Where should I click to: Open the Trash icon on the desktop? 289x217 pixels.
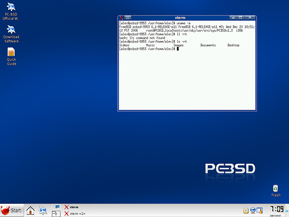[276, 190]
